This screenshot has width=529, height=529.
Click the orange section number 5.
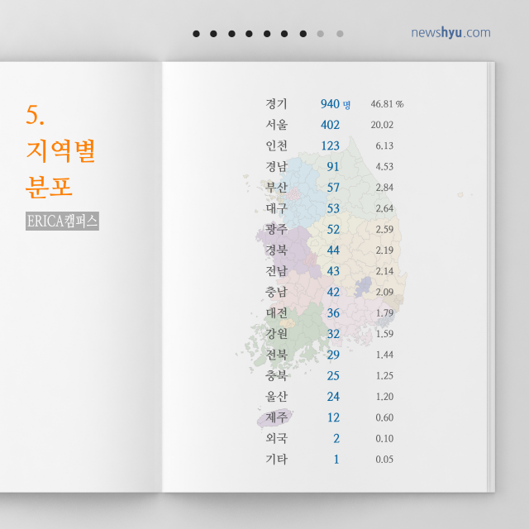(x=34, y=115)
